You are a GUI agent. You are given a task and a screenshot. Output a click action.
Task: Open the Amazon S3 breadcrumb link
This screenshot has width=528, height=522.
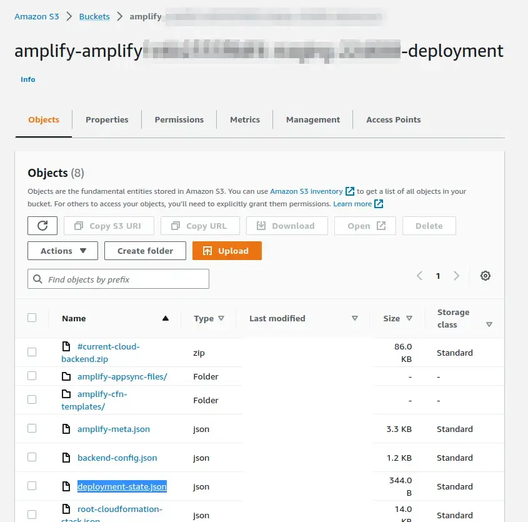pyautogui.click(x=37, y=16)
